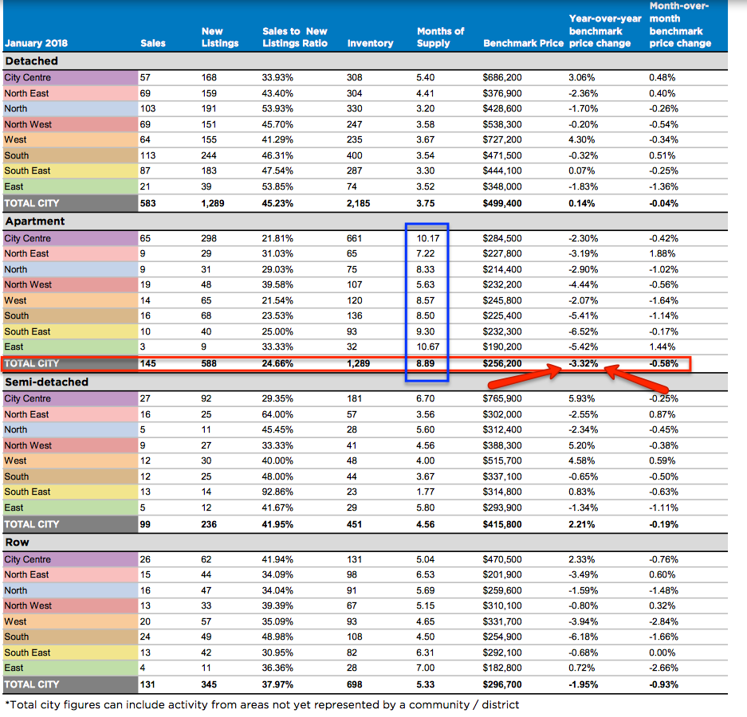Select the Months of Supply column header
Viewport: 747px width, 717px height.
click(x=440, y=37)
